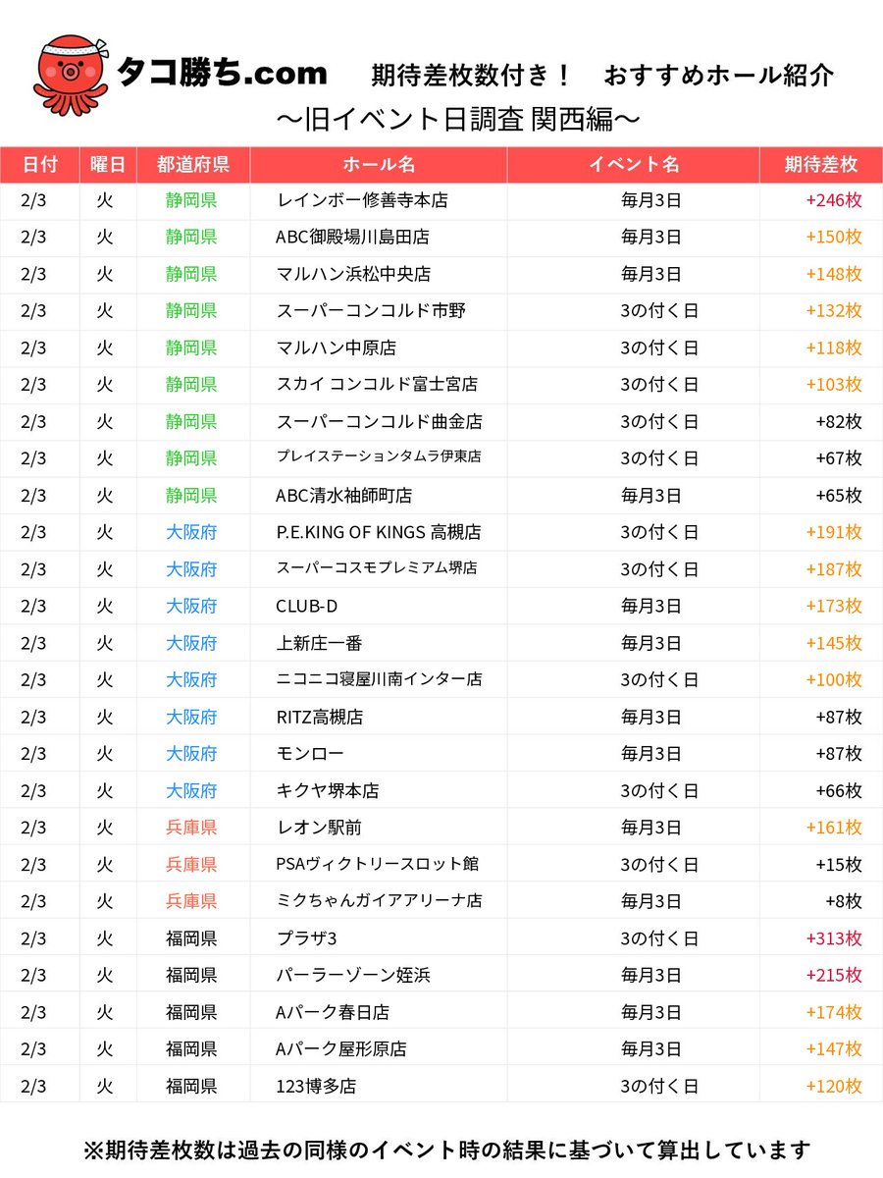The image size is (883, 1178).
Task: Click the +132枚 value
Action: click(833, 311)
